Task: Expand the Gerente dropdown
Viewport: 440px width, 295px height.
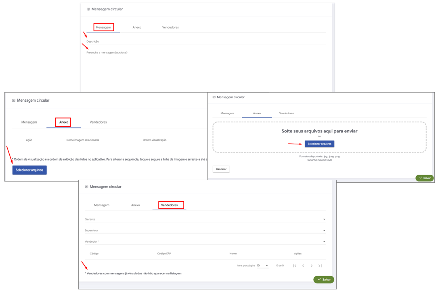Action: (x=205, y=219)
